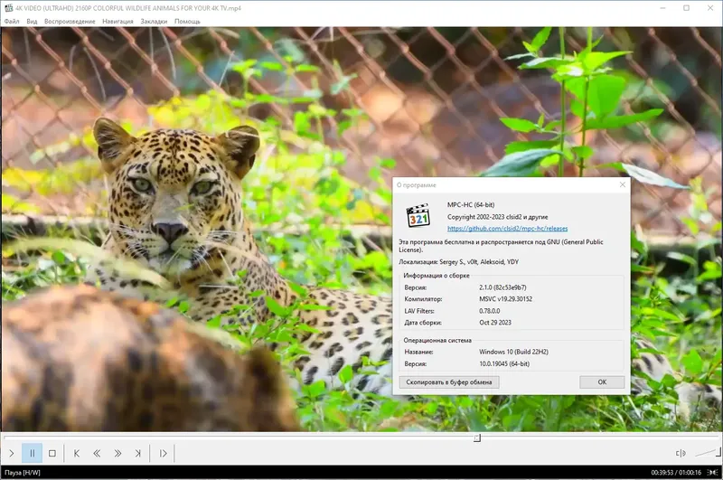Select OS name Windows 10 (Build 22H2)

513,352
